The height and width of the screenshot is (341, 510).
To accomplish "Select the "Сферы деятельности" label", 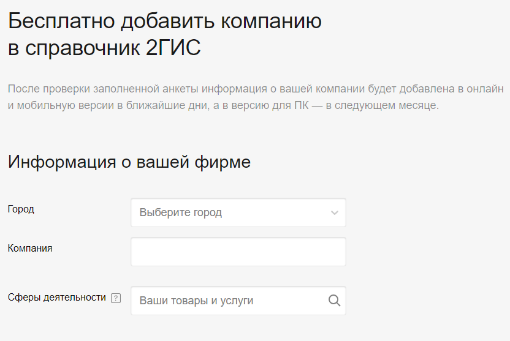I will pyautogui.click(x=57, y=298).
